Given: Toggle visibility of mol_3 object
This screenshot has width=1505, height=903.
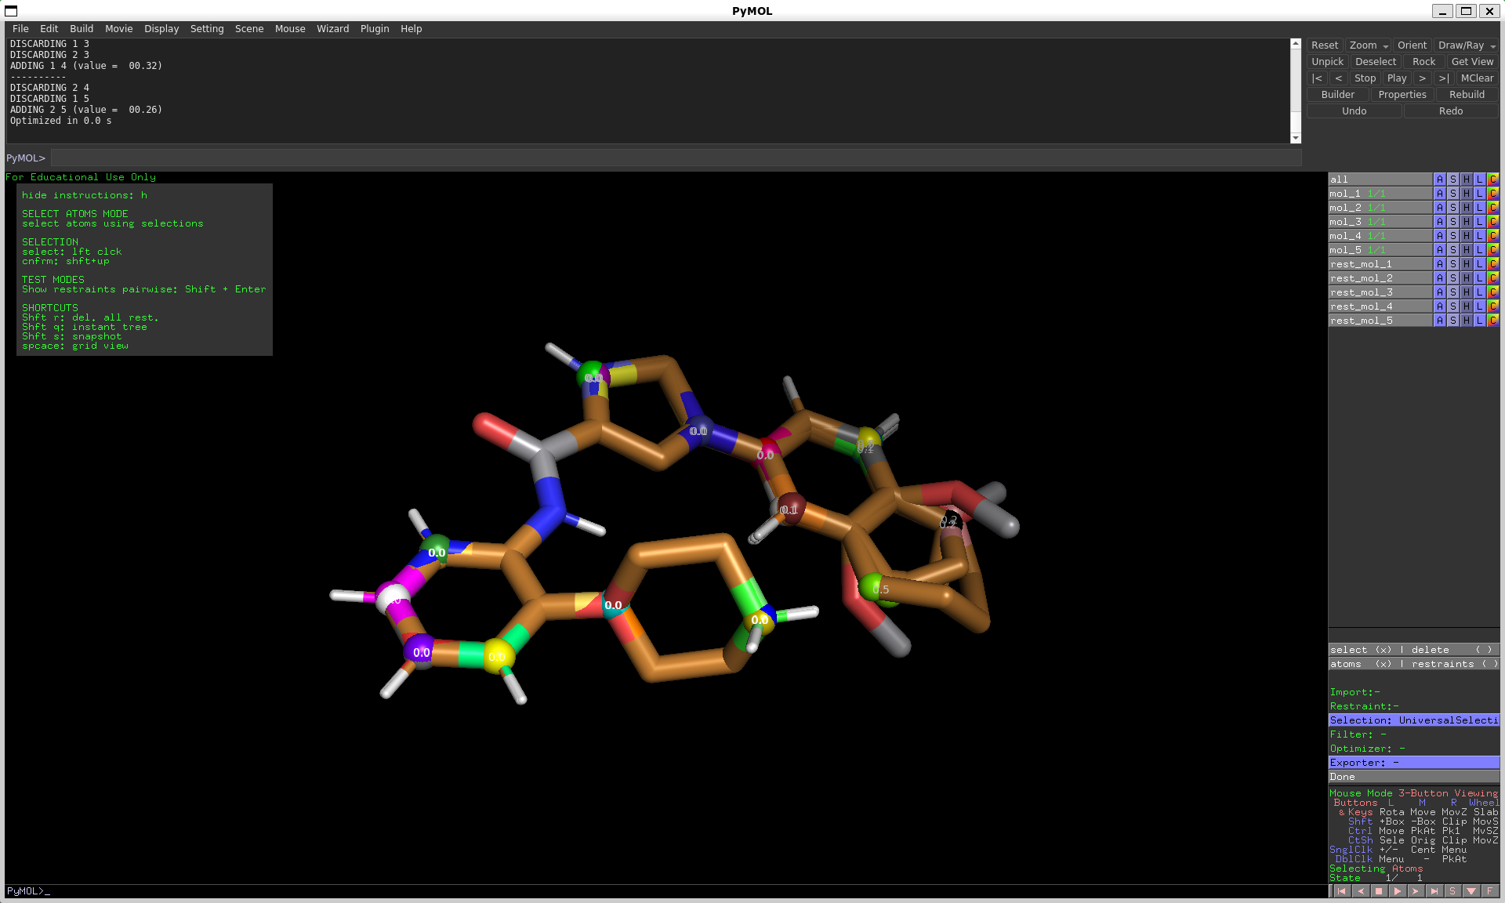Looking at the screenshot, I should (1380, 222).
